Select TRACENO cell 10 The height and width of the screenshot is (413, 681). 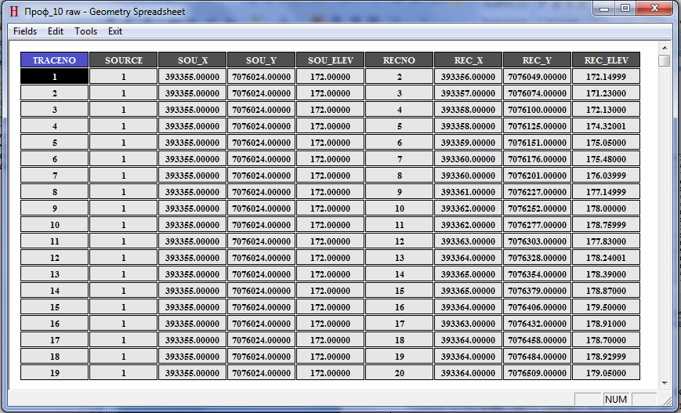(54, 224)
